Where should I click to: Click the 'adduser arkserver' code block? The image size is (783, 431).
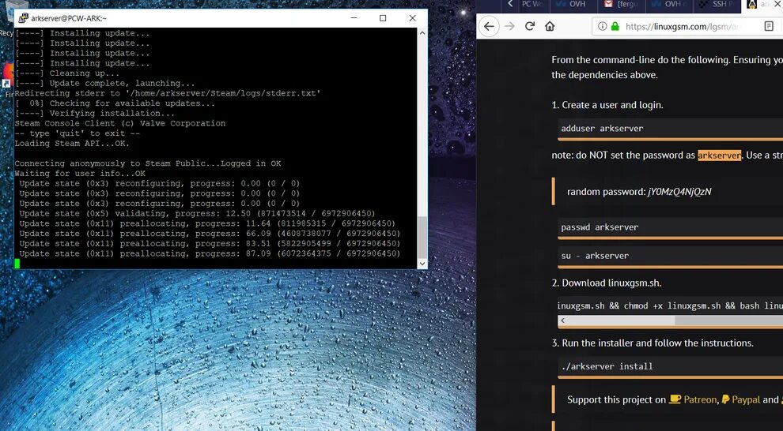pyautogui.click(x=670, y=129)
